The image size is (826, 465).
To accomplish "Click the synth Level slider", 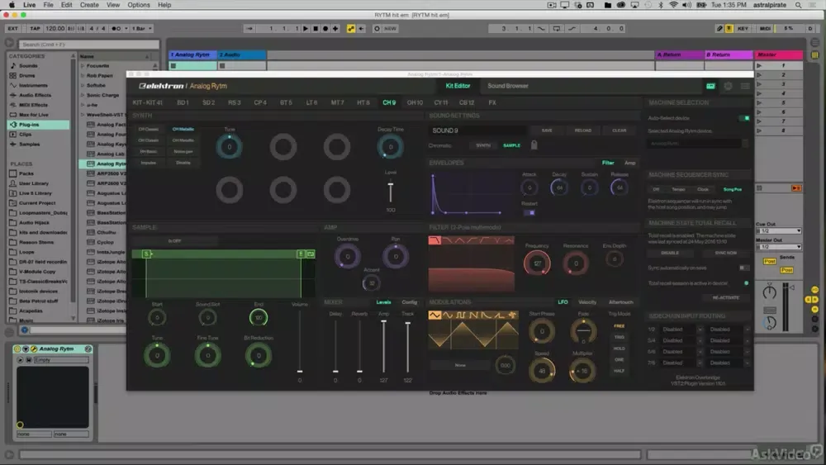I will pos(391,191).
